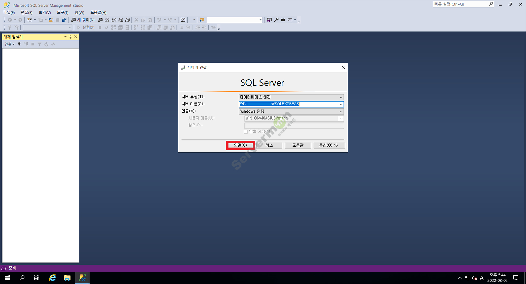This screenshot has width=526, height=284.
Task: Click the taskbar search icon
Action: 22,278
